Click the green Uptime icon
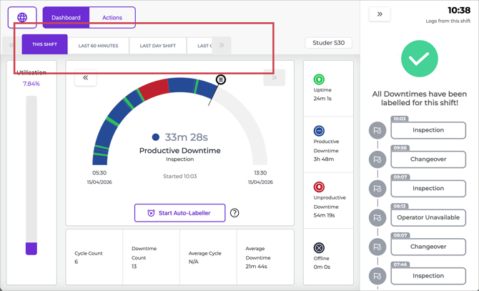The height and width of the screenshot is (291, 479). point(319,80)
